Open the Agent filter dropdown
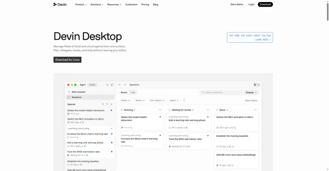 (x=174, y=100)
